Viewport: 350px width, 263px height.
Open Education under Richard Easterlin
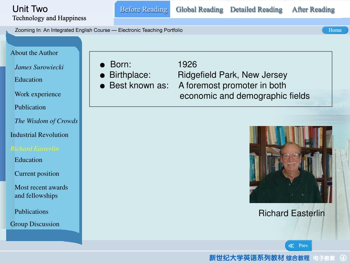(28, 160)
